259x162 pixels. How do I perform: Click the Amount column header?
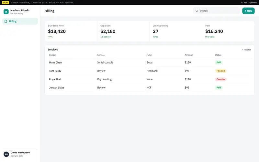coord(188,55)
